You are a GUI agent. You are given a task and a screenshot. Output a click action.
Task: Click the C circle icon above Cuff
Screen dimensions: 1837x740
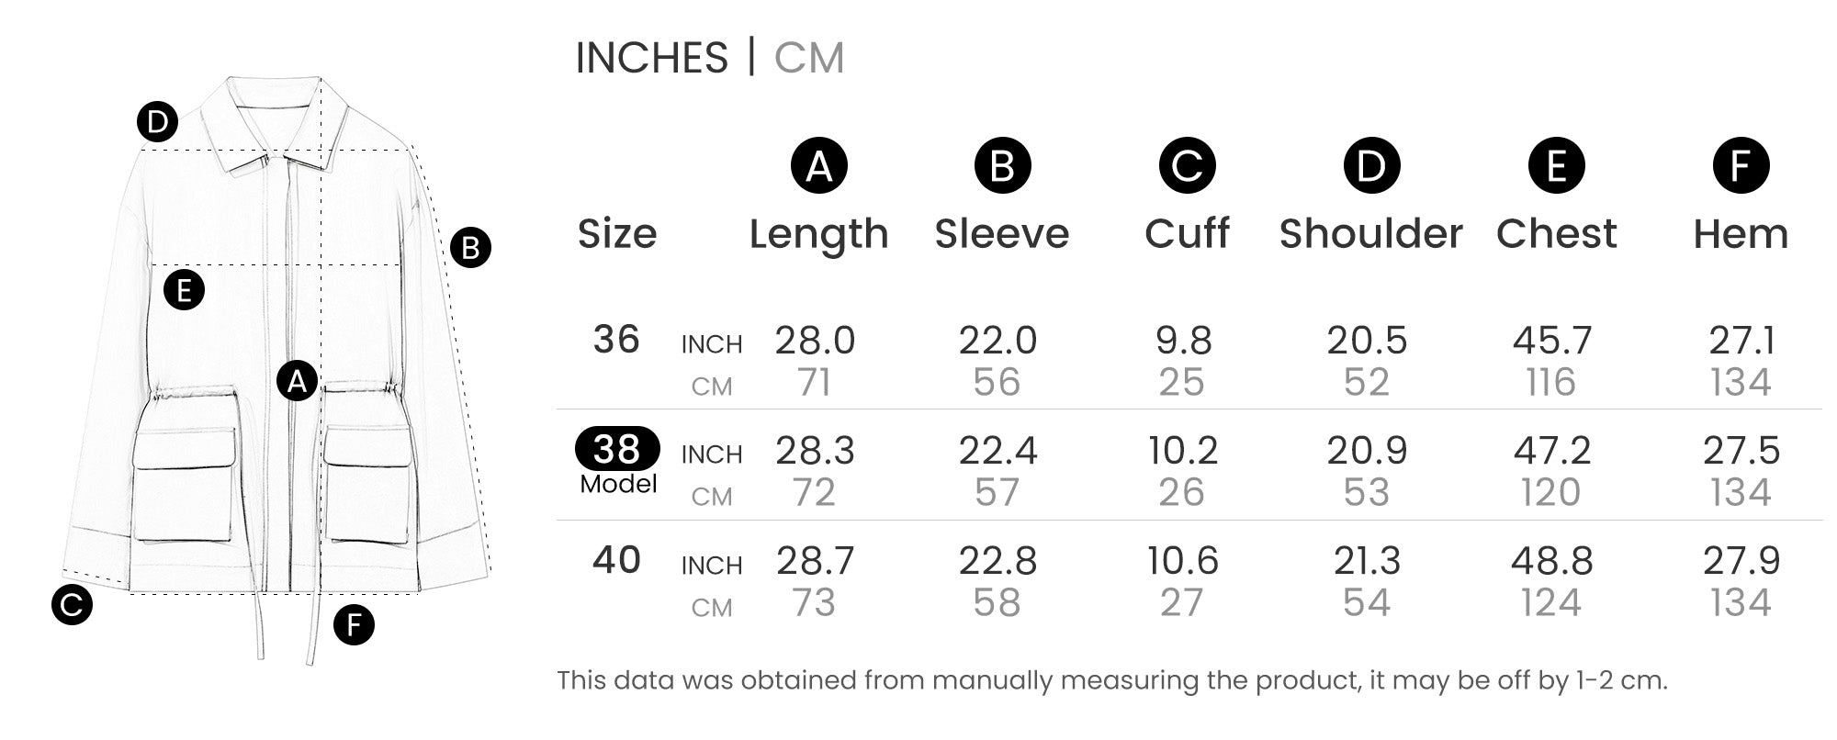[x=1187, y=166]
